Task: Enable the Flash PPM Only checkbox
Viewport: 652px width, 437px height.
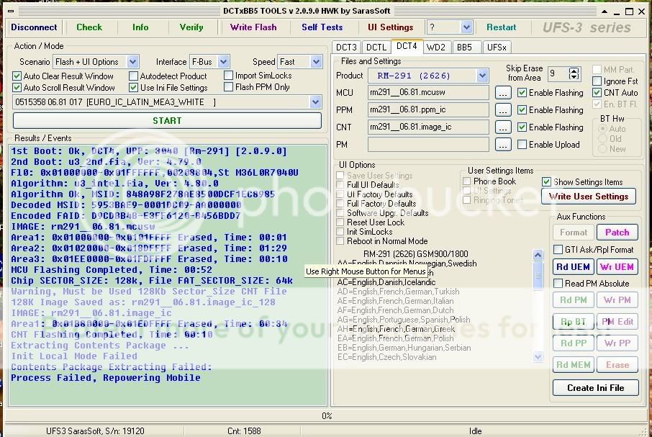Action: click(x=229, y=88)
